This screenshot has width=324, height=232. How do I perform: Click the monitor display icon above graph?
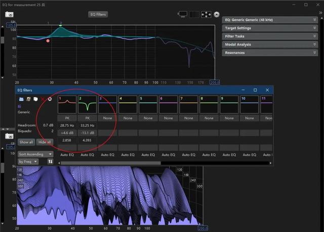coord(183,14)
